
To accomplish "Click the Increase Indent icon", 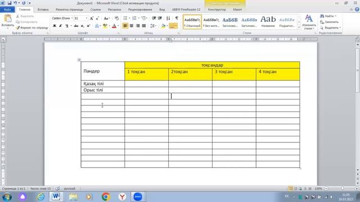I will (160, 18).
